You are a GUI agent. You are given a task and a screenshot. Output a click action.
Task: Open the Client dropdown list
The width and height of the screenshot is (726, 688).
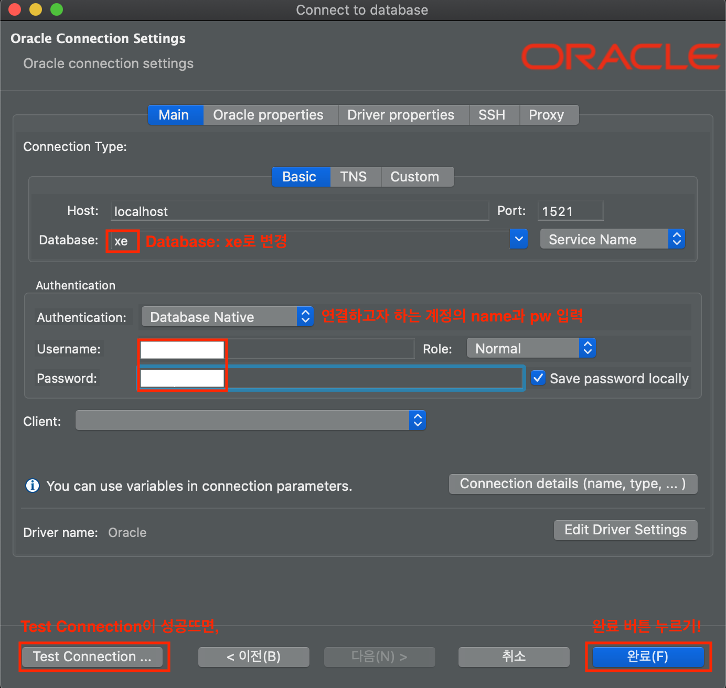[x=251, y=420]
